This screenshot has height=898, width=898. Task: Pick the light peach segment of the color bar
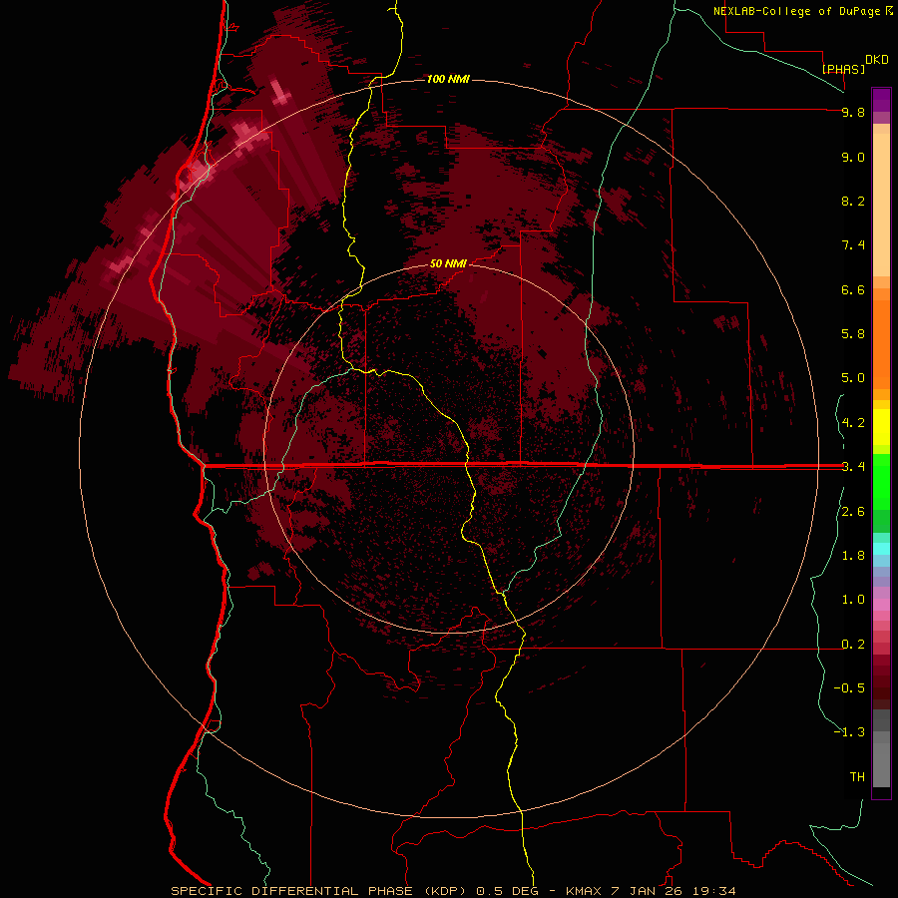(881, 205)
